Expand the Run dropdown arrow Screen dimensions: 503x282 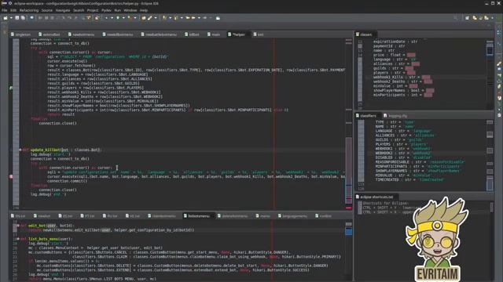coord(123,18)
